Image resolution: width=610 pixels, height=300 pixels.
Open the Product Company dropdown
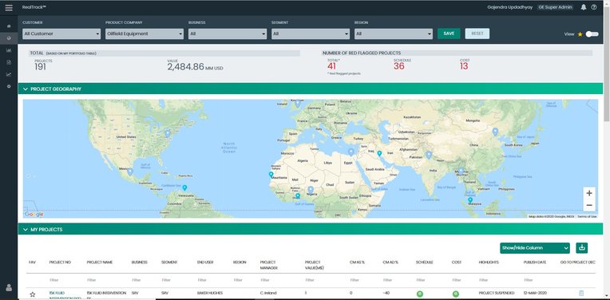[x=145, y=34]
